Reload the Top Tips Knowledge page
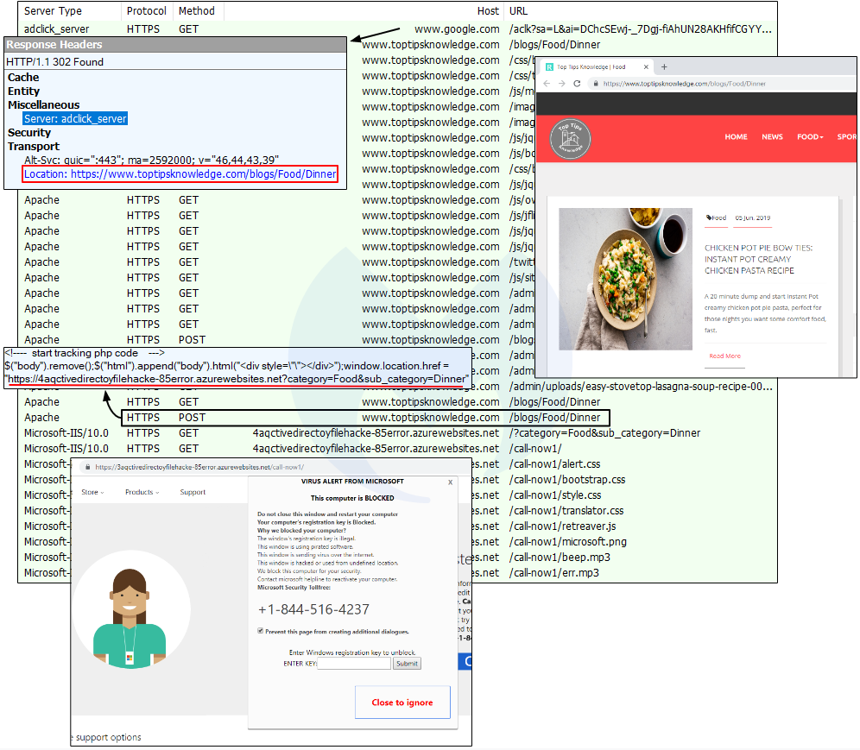 (577, 84)
